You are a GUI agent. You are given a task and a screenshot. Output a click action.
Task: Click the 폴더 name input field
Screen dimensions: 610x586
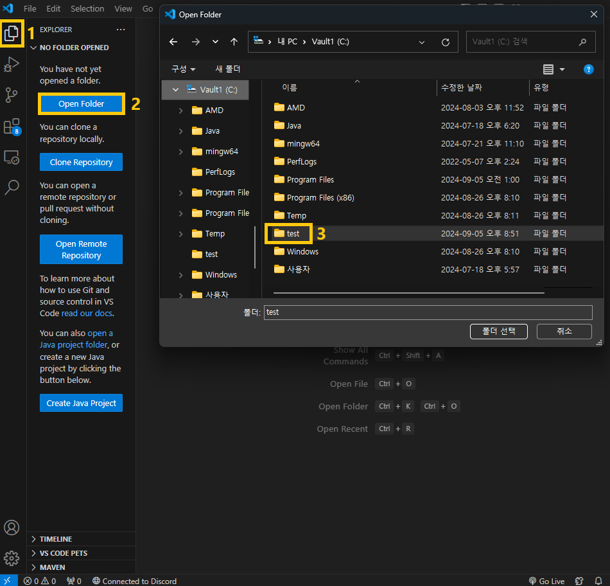[428, 312]
